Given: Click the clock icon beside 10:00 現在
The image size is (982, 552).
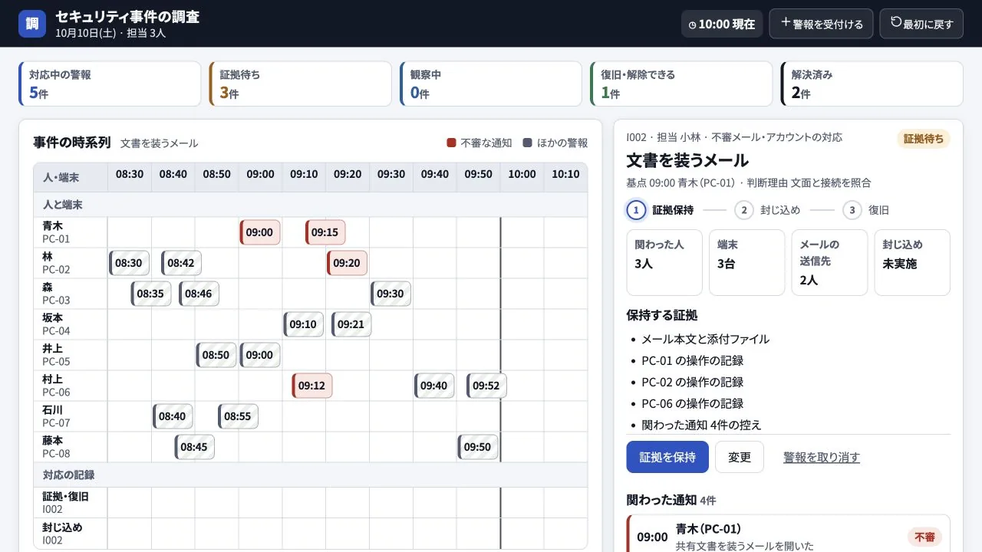Looking at the screenshot, I should pyautogui.click(x=693, y=25).
